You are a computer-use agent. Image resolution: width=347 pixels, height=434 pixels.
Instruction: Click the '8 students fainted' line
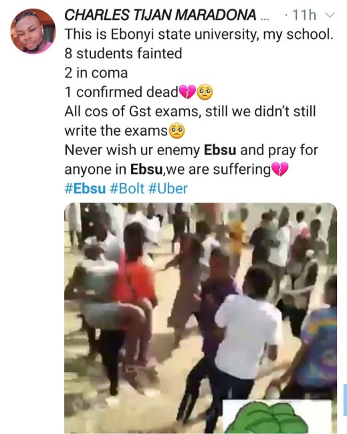coord(124,53)
